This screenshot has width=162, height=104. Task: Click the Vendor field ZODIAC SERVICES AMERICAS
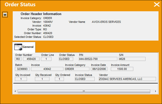point(127,79)
